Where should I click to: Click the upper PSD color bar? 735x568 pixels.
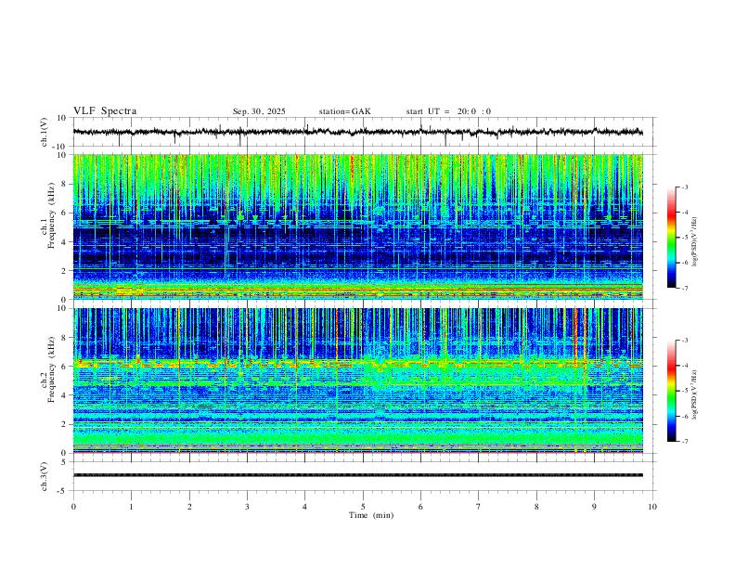(x=671, y=237)
